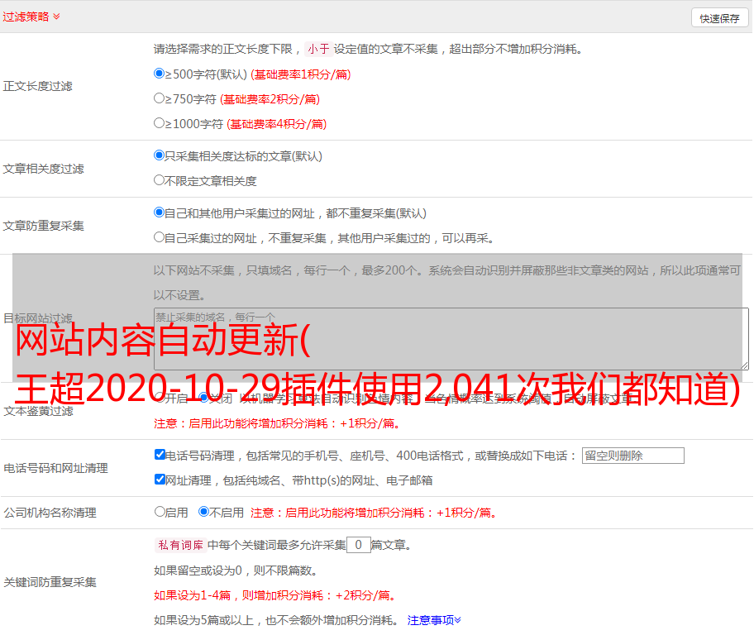Click the 如果设为1-4篇 red warning text
The width and height of the screenshot is (754, 635).
276,595
